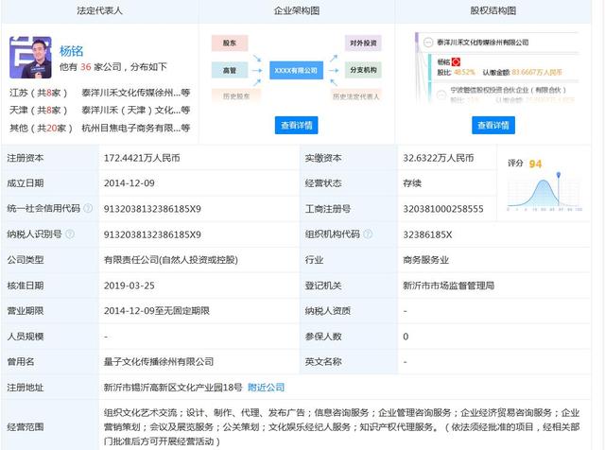Open the legal representative 杨铭 name link
This screenshot has height=450, width=605.
[x=72, y=51]
